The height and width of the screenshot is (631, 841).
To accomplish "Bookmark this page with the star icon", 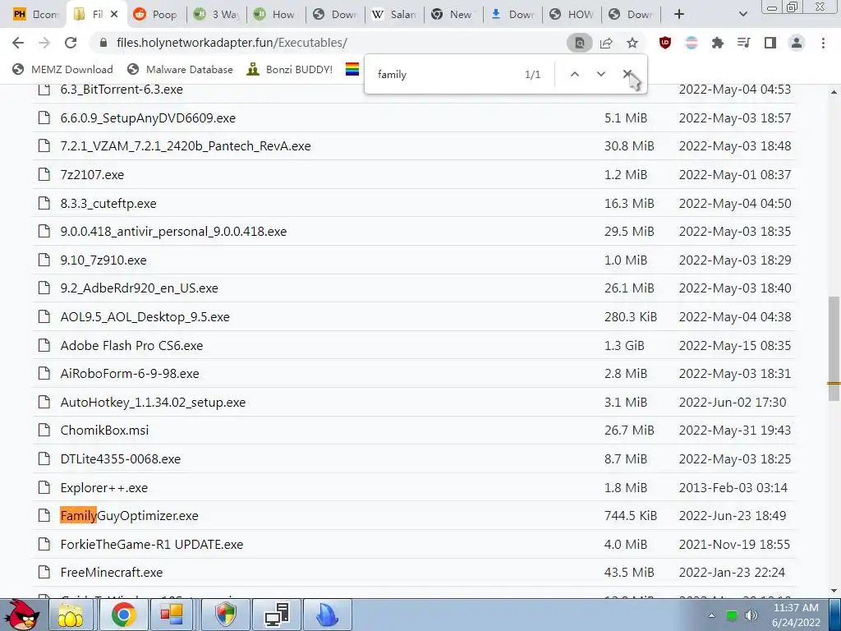I will tap(632, 43).
